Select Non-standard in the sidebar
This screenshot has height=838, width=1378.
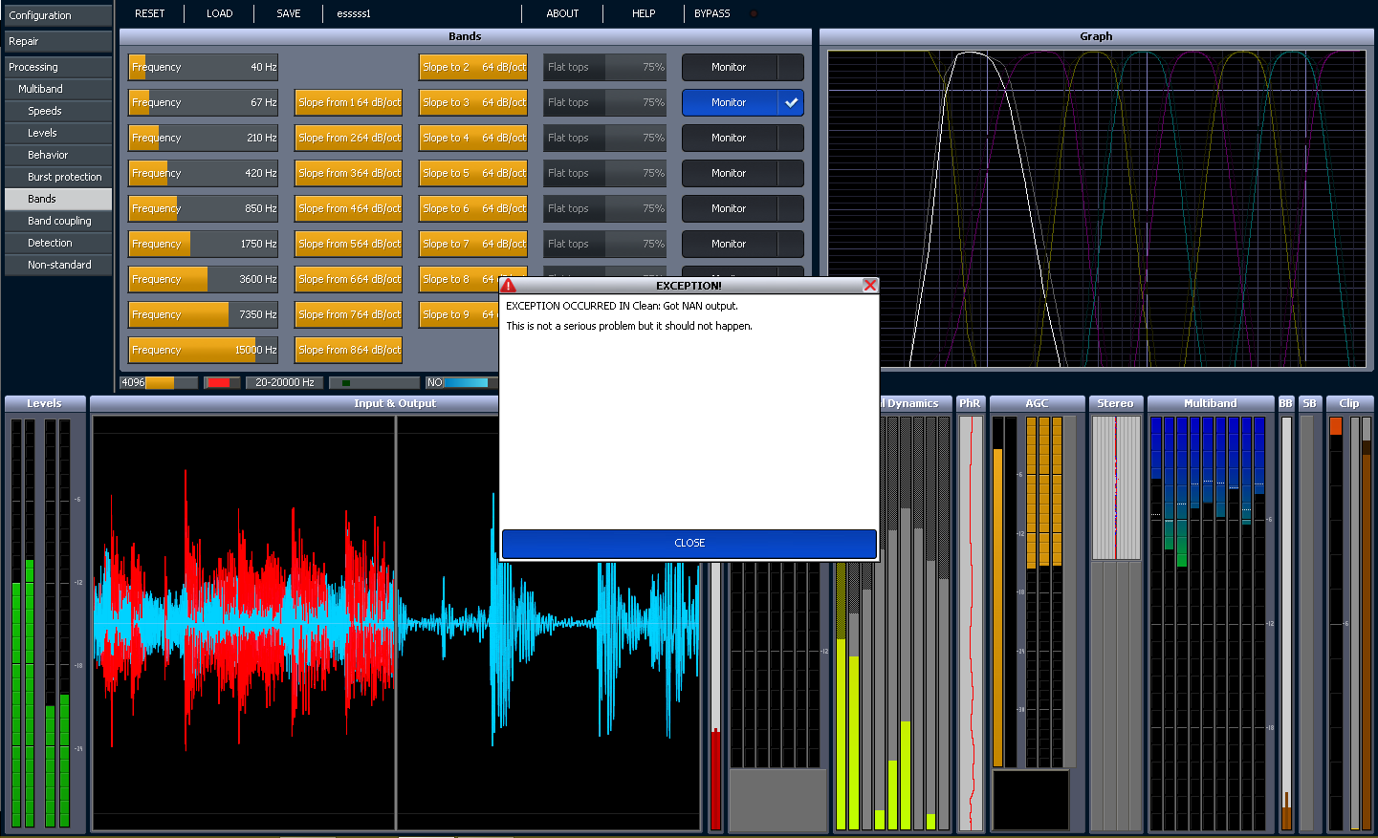pos(58,265)
